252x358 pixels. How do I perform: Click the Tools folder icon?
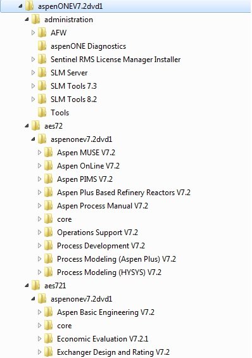click(x=42, y=112)
